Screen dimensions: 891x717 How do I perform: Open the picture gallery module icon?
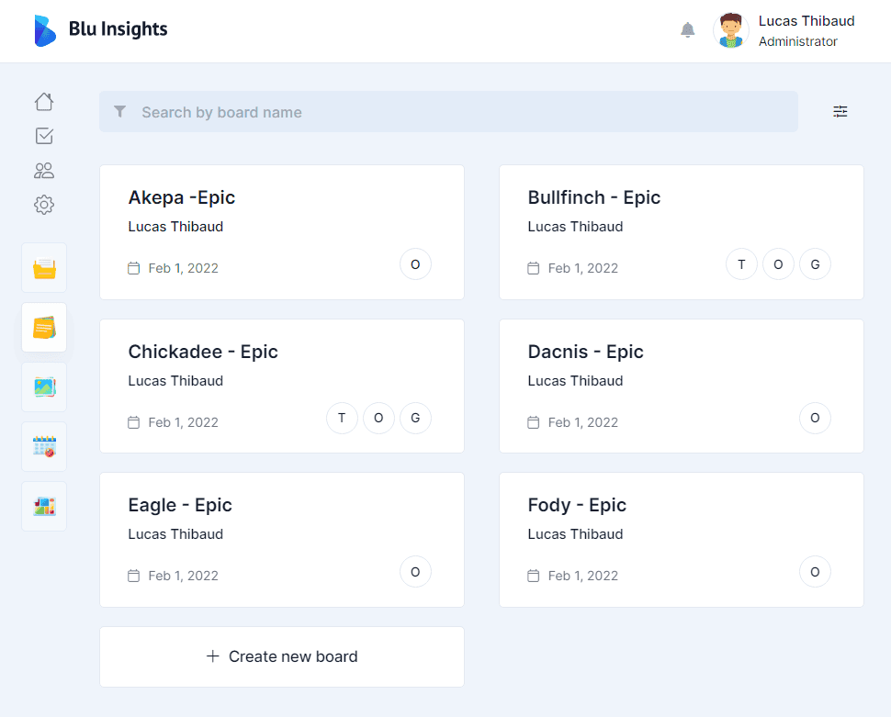pyautogui.click(x=44, y=387)
